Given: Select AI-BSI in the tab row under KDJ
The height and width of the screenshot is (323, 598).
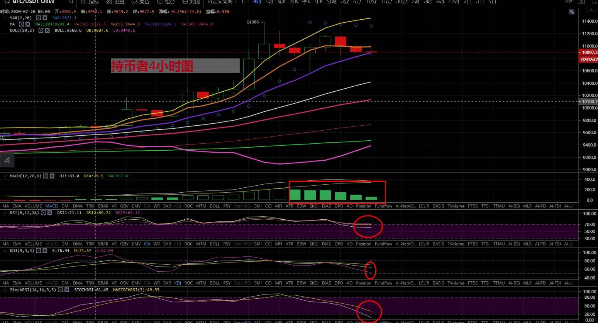Looking at the screenshot, I should click(x=514, y=283).
